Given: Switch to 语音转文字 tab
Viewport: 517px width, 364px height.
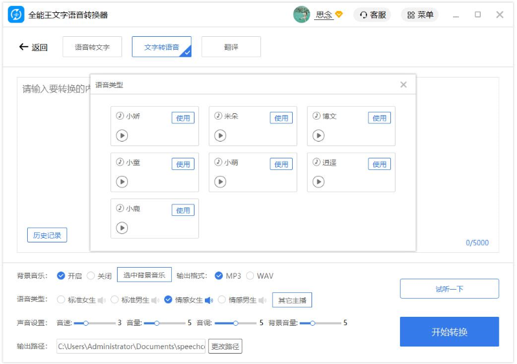Looking at the screenshot, I should (x=92, y=47).
